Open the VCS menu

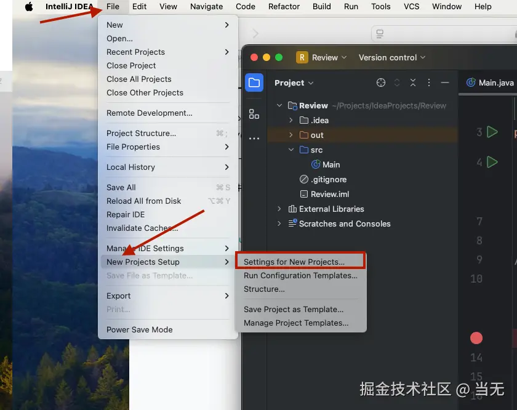pyautogui.click(x=412, y=6)
